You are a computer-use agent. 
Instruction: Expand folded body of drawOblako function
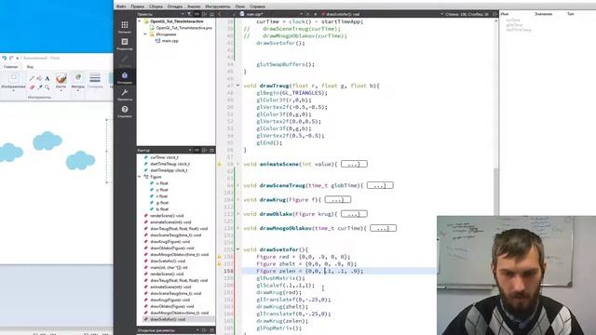[354, 214]
